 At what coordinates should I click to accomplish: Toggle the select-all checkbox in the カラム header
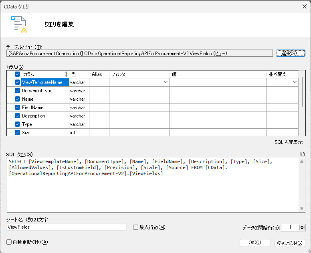[18, 74]
